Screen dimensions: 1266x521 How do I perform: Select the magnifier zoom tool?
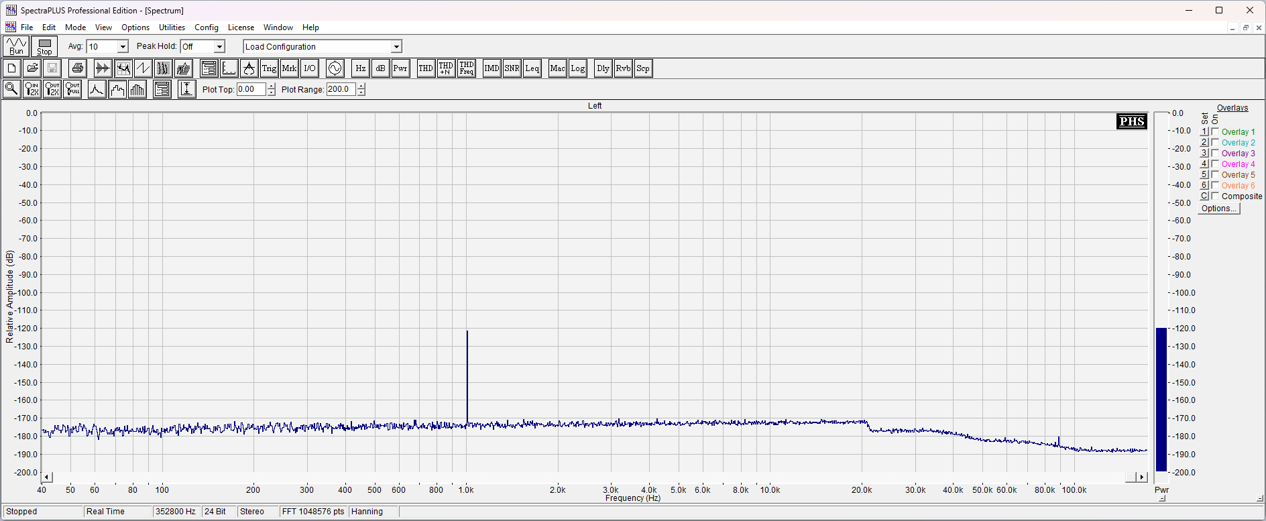(12, 89)
